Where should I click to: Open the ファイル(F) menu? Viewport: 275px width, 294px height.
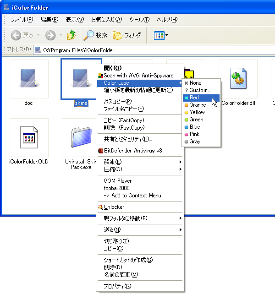click(22, 20)
